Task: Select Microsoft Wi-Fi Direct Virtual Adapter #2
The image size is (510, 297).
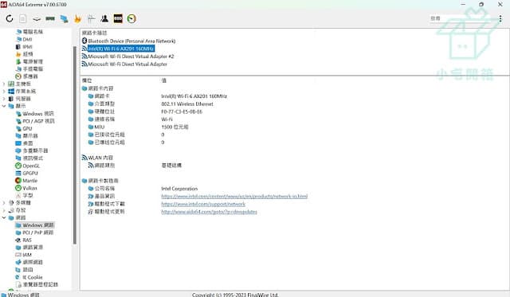Action: tap(127, 57)
